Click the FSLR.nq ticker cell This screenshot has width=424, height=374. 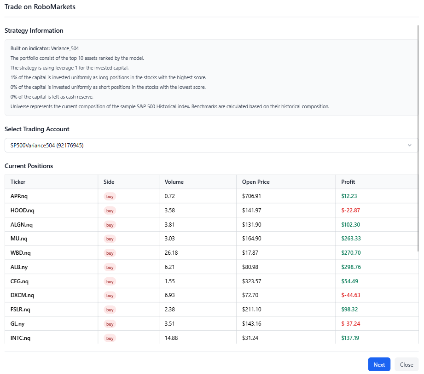pos(21,310)
